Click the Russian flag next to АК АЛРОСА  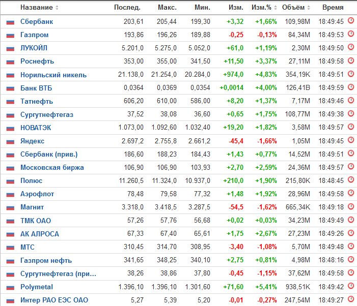10,234
